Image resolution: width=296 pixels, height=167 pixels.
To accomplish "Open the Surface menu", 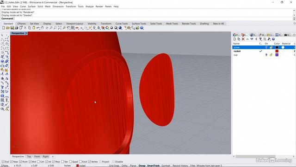I will click(32, 6).
